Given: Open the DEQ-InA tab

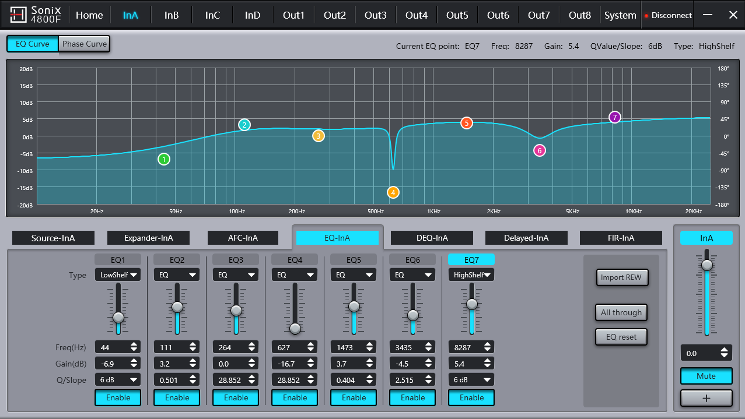Looking at the screenshot, I should (x=432, y=238).
